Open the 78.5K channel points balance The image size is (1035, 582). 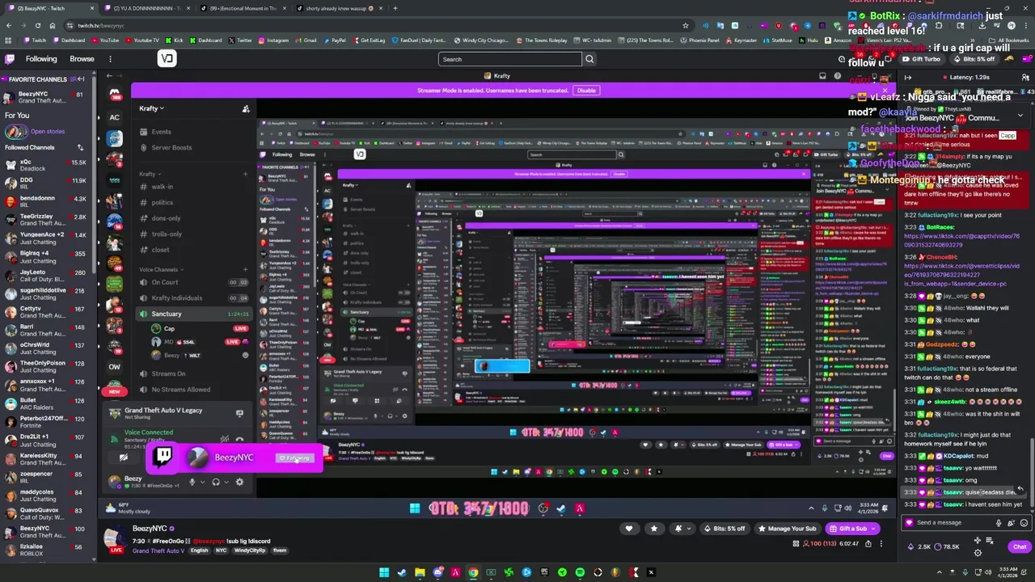tap(946, 546)
